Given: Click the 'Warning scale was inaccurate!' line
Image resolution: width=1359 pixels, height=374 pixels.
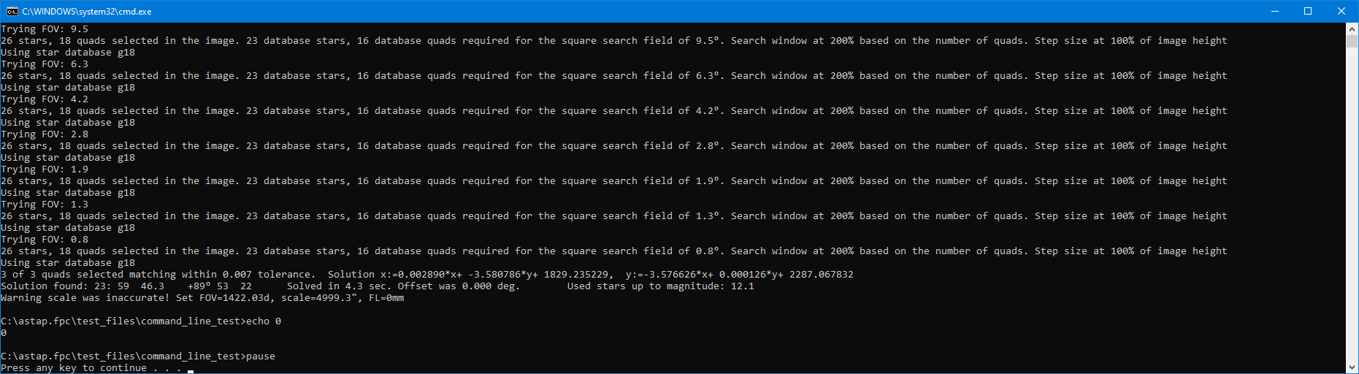Looking at the screenshot, I should point(202,298).
